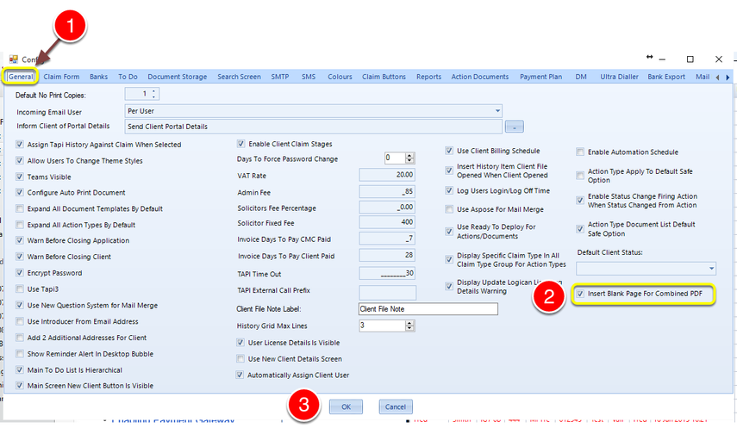Image resolution: width=737 pixels, height=428 pixels.
Task: Uncheck Warn Before Closing Client
Action: tap(20, 257)
